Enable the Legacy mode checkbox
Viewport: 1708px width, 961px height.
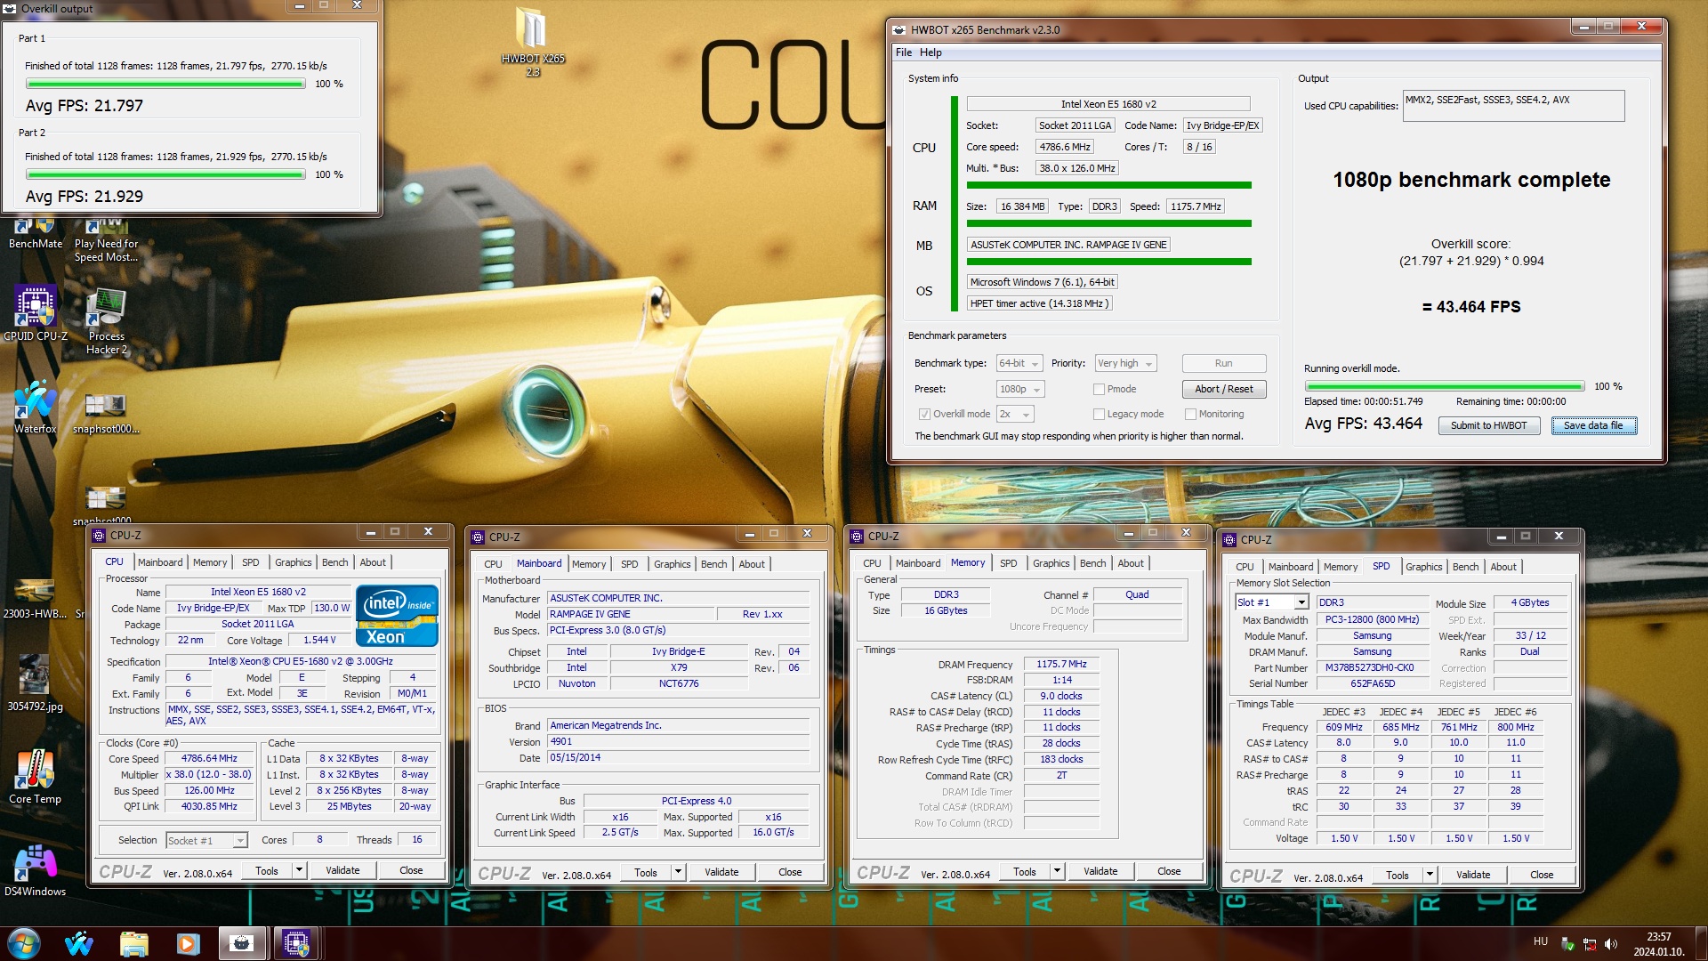(1099, 414)
